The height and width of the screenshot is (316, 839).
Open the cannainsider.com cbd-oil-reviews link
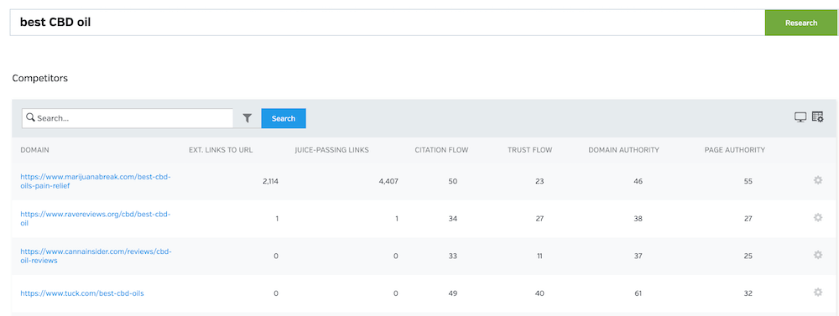point(96,256)
